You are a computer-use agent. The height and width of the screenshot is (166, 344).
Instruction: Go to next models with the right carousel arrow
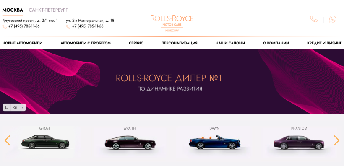[x=336, y=140]
